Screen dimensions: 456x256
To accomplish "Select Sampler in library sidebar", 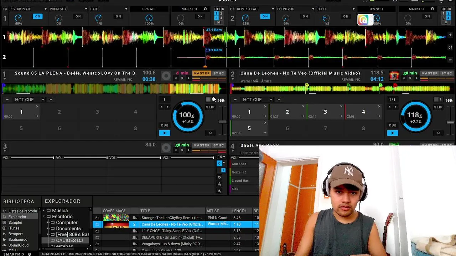I will coord(15,223).
